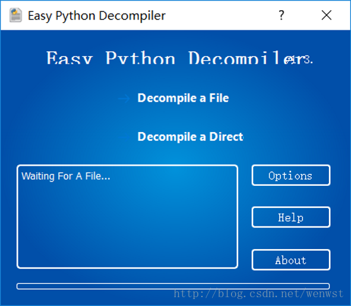Open the Options button
Viewport: 351px width, 306px height.
click(x=291, y=175)
